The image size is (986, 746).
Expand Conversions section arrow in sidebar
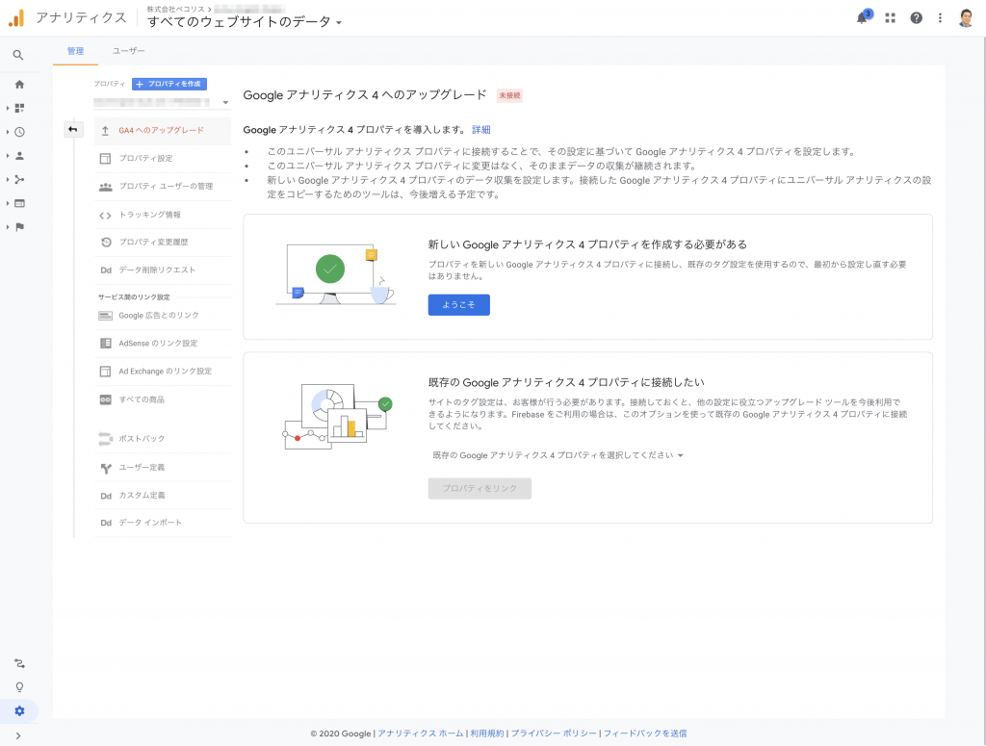(8, 227)
